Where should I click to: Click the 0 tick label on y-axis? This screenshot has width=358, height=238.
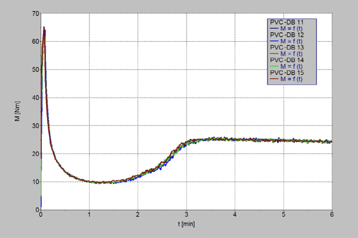click(x=36, y=210)
